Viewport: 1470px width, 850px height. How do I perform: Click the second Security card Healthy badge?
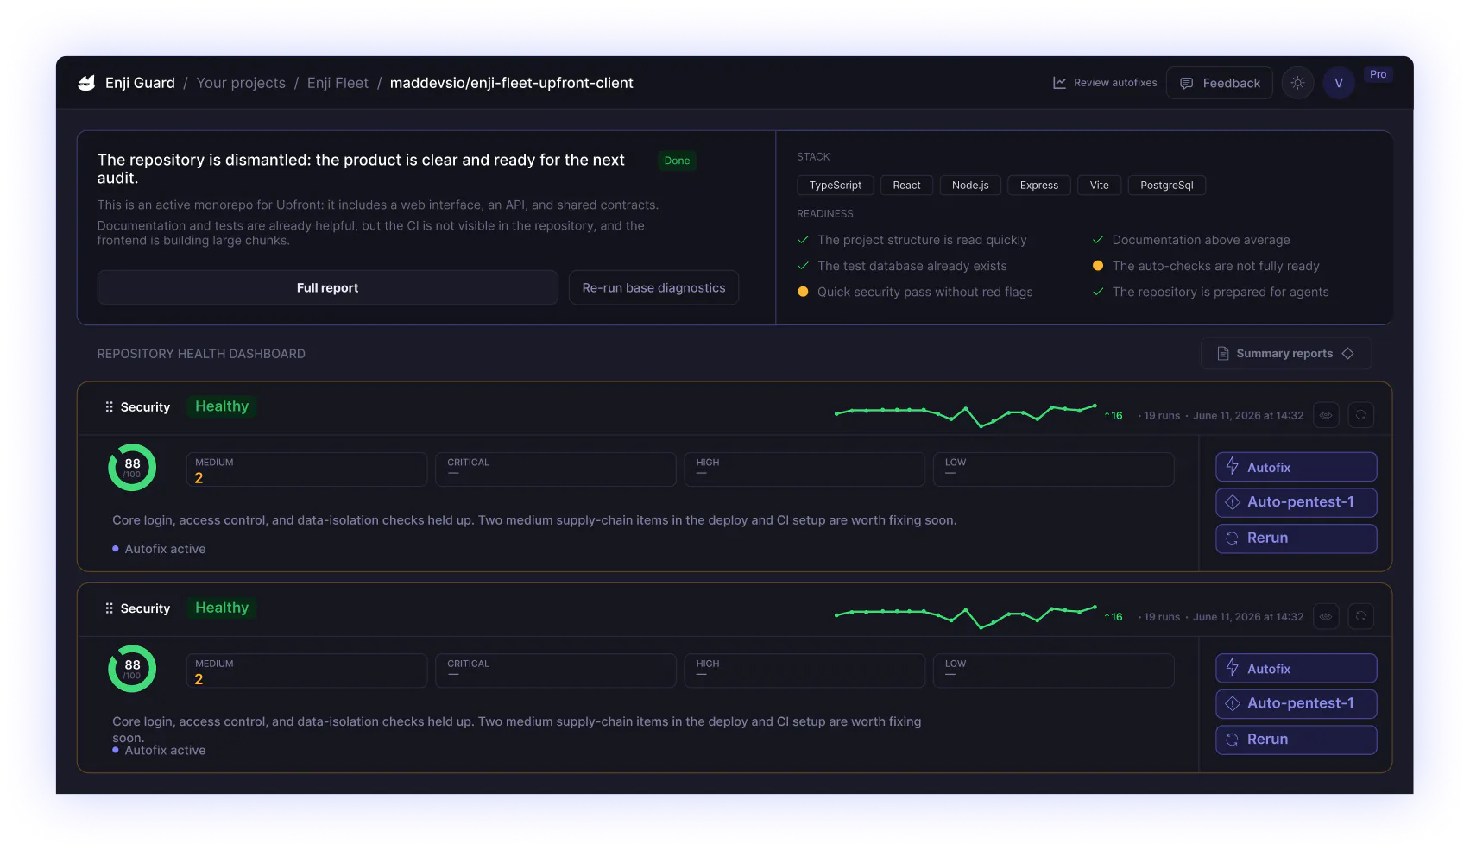point(222,608)
